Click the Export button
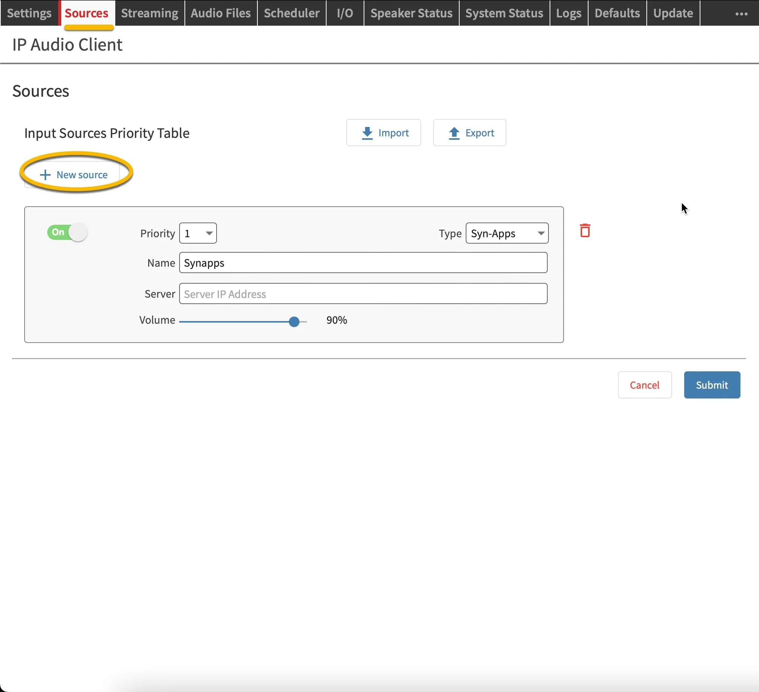This screenshot has height=692, width=759. (469, 133)
